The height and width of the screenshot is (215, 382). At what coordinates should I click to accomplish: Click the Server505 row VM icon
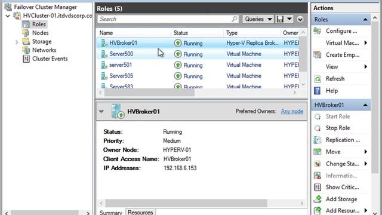[104, 76]
